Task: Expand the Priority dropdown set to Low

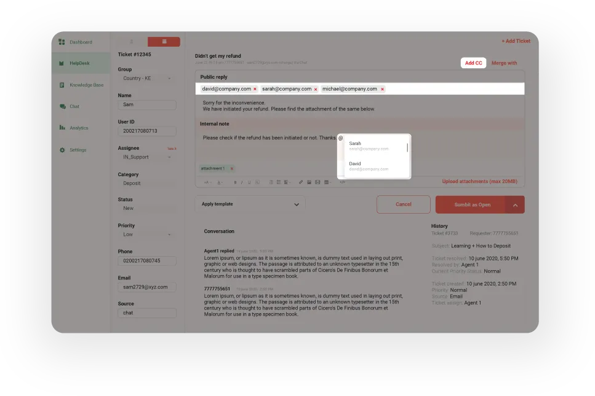Action: tap(147, 235)
